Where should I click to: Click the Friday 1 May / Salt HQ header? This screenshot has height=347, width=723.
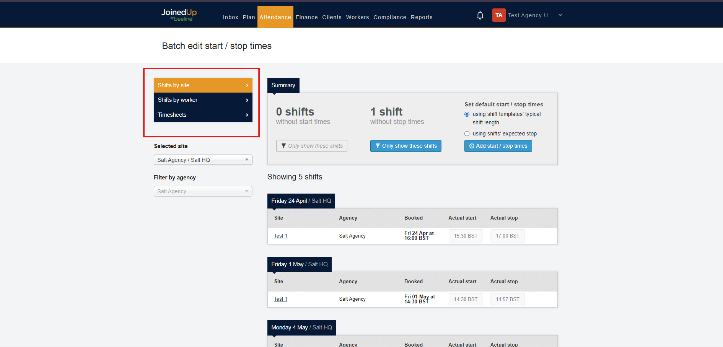pos(300,264)
